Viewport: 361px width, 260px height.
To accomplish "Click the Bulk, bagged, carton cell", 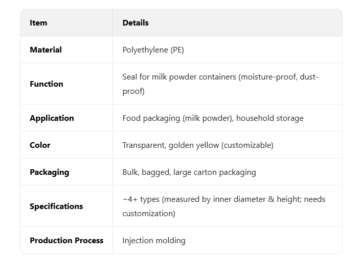I will tap(189, 172).
